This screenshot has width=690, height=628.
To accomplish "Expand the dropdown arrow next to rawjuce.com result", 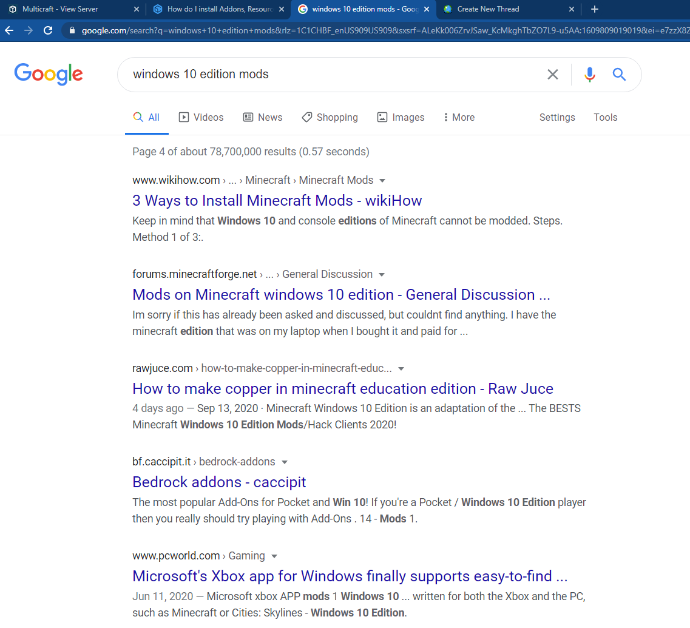I will (401, 369).
